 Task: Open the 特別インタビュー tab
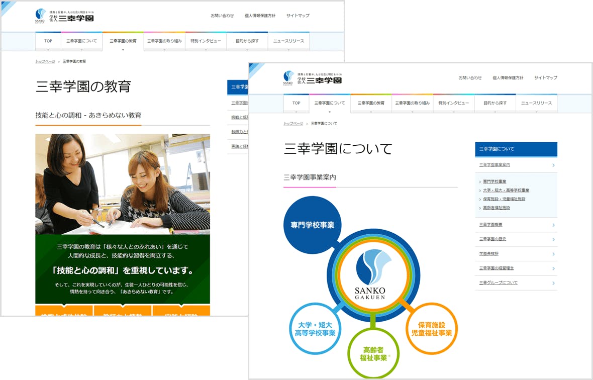(454, 103)
